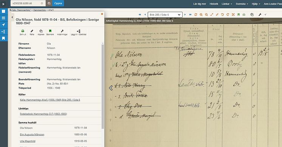282x147 pixels.
Task: Add a Bokmärk bookmark for this record
Action: (50, 31)
